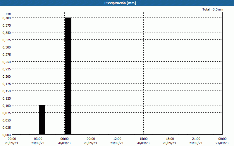Click the short black bar at 03:00
Viewport: 234px width, 146px height.
tap(42, 120)
